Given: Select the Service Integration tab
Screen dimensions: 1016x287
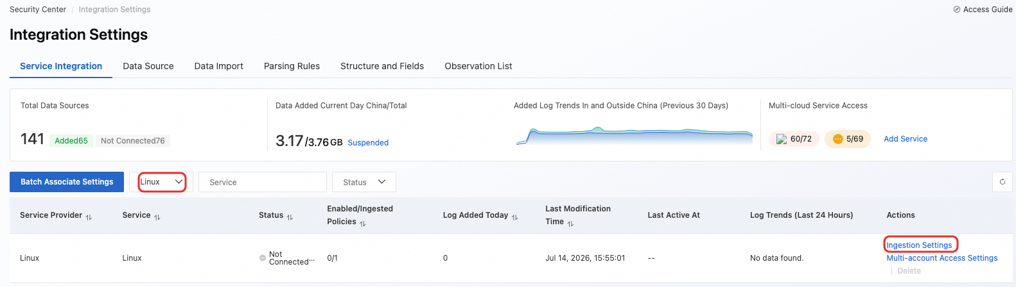Looking at the screenshot, I should (61, 66).
